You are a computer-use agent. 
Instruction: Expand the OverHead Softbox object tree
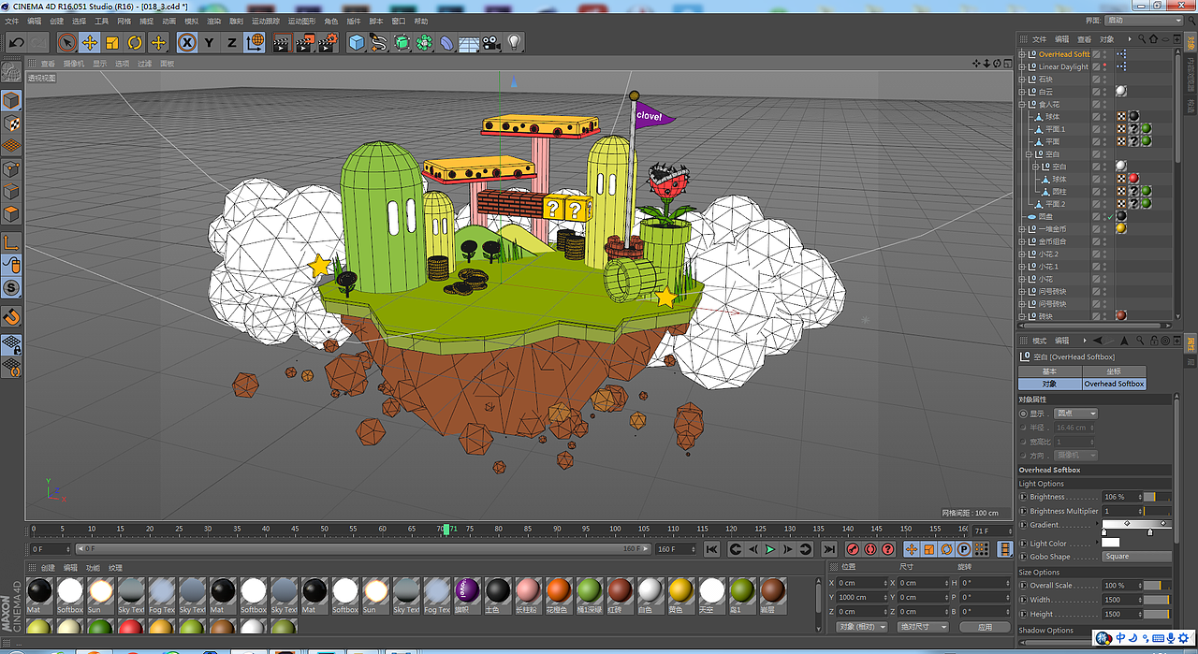point(1022,54)
